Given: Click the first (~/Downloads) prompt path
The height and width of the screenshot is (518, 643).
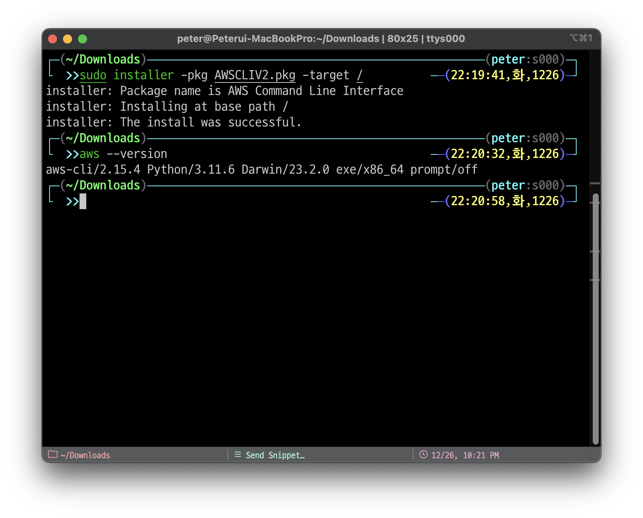Looking at the screenshot, I should click(x=103, y=60).
